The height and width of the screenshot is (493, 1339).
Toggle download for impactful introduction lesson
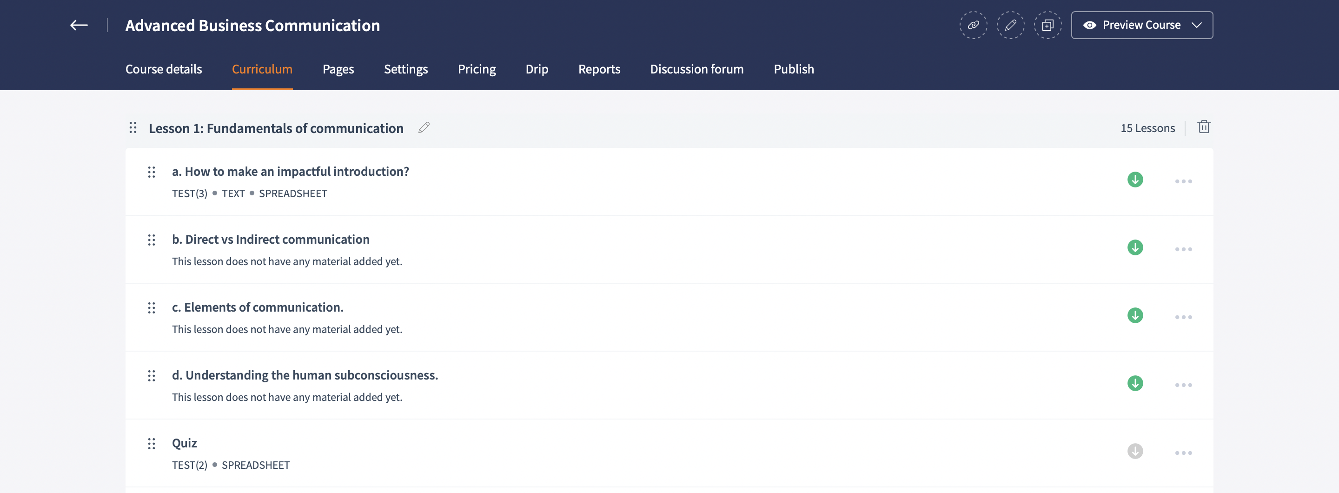click(1135, 180)
